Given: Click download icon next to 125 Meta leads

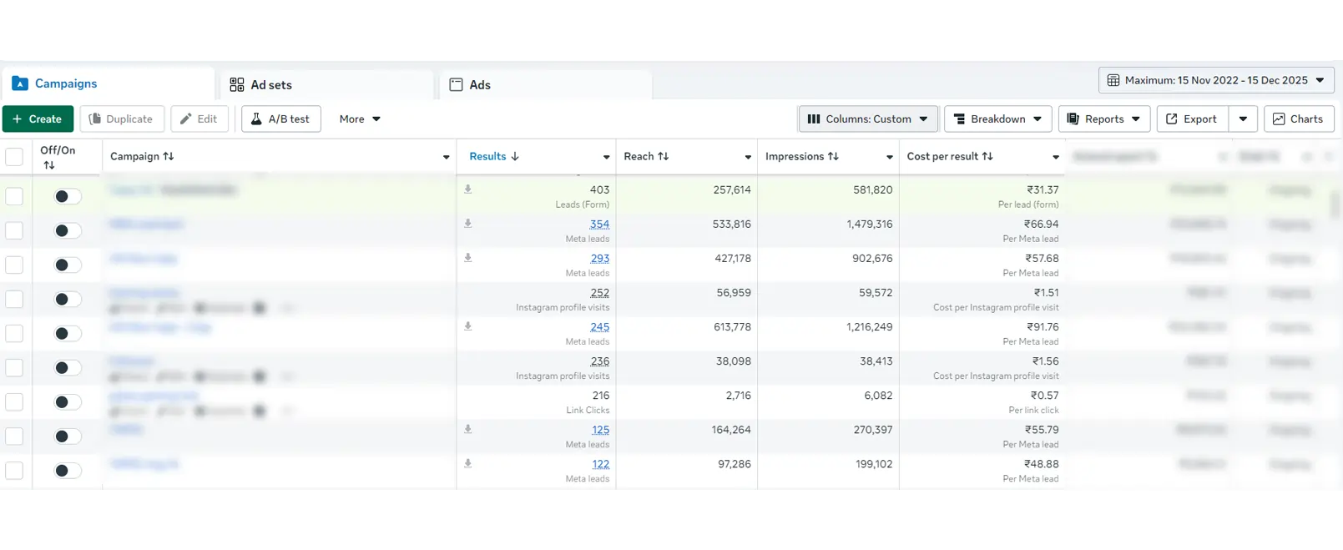Looking at the screenshot, I should 468,429.
